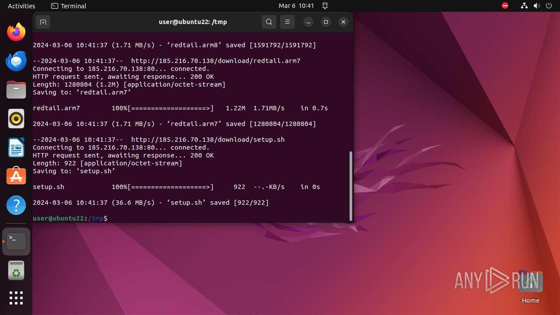Click the setup.sh progress bar line
Screen dimensions: 560x315
pos(176,187)
